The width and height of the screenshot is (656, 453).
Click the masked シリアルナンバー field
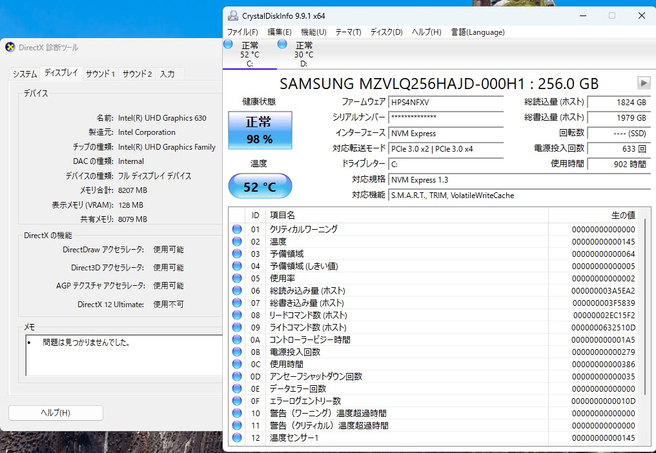(446, 118)
